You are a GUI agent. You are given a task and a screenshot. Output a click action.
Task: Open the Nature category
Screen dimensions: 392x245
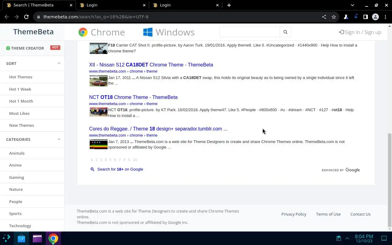16,189
